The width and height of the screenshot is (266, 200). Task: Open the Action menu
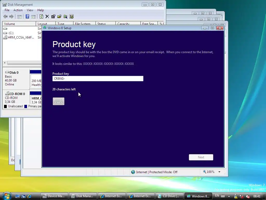tap(18, 10)
